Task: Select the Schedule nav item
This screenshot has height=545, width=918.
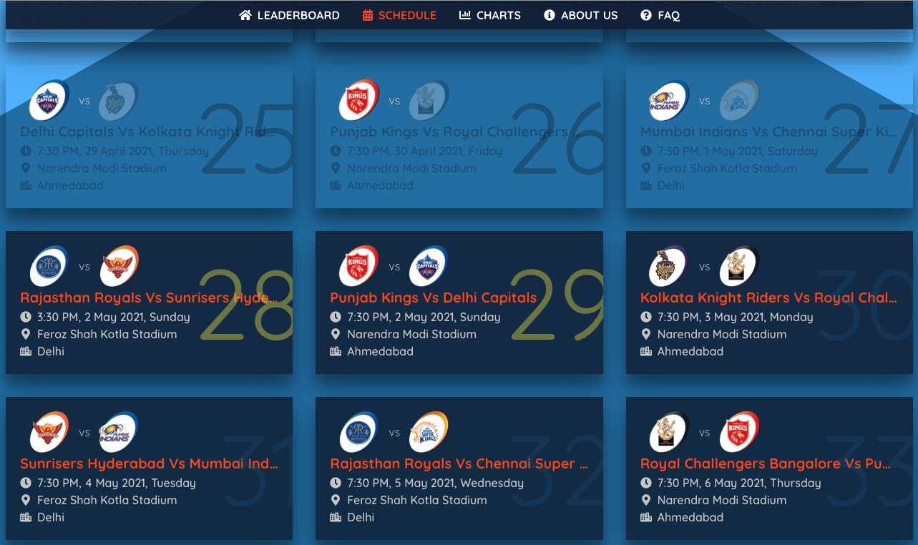Action: (x=399, y=15)
